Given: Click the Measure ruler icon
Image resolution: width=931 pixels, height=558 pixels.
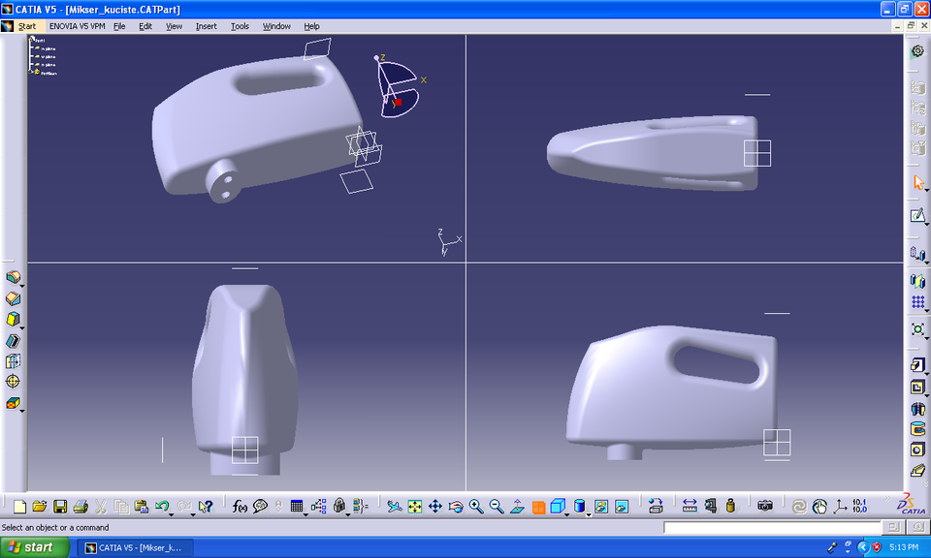Looking at the screenshot, I should (x=689, y=506).
